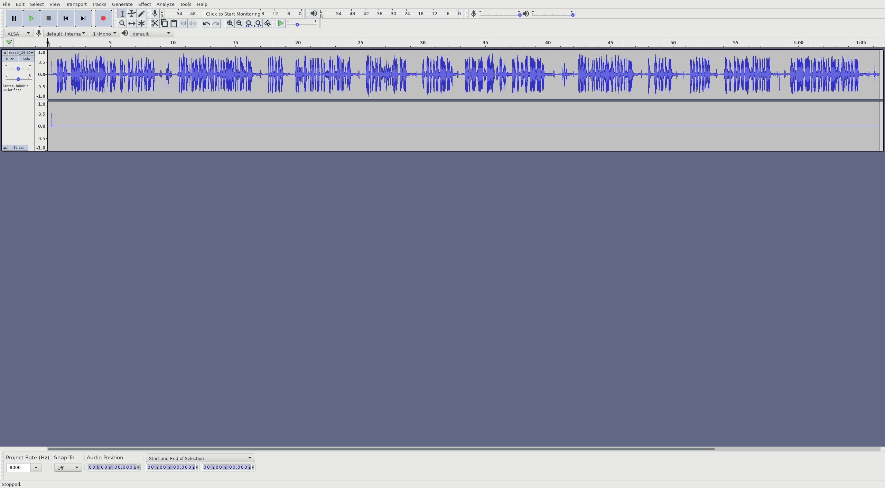Cut the selected audio with scissors icon
This screenshot has height=488, width=885.
pyautogui.click(x=155, y=23)
